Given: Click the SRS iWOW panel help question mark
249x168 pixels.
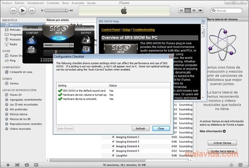Looking at the screenshot, I should 83,28.
